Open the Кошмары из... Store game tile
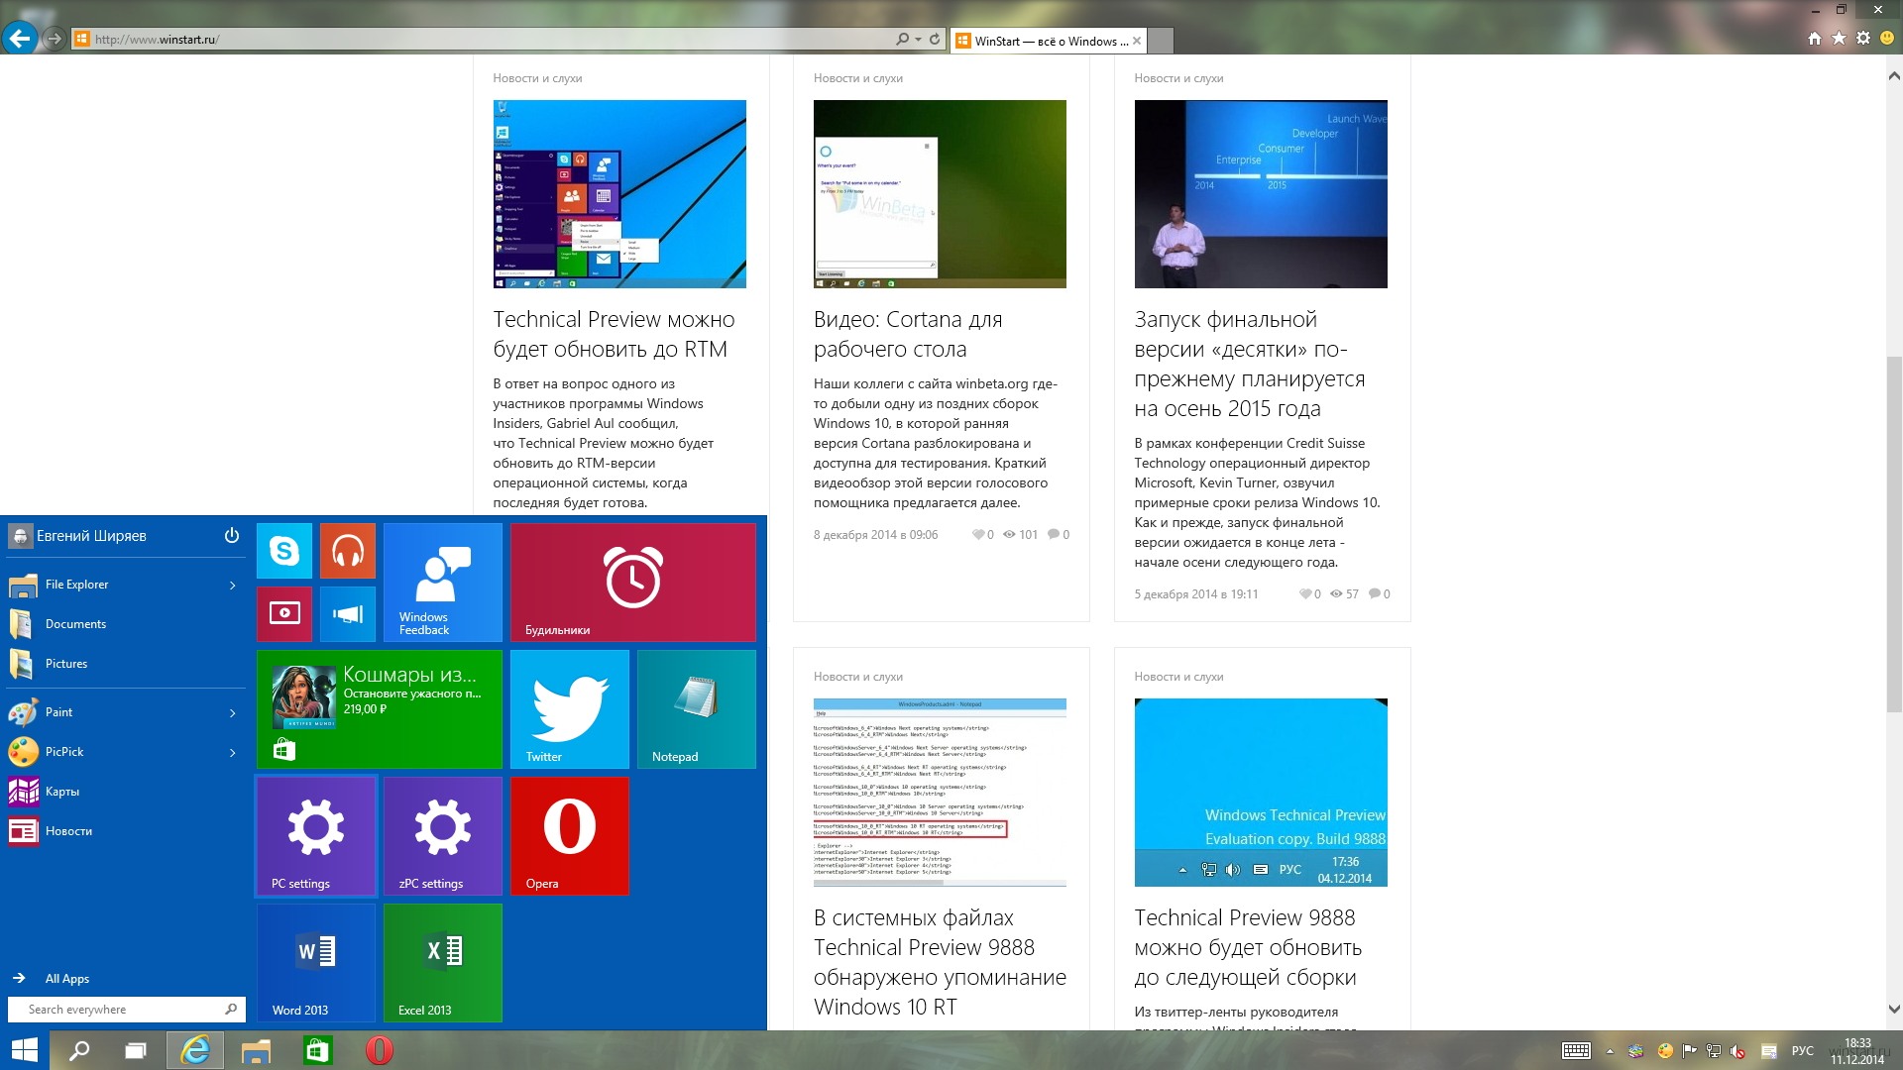This screenshot has width=1903, height=1070. click(380, 709)
